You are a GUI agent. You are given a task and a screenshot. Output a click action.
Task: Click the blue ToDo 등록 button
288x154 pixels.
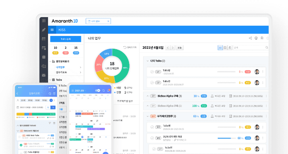pos(66,39)
